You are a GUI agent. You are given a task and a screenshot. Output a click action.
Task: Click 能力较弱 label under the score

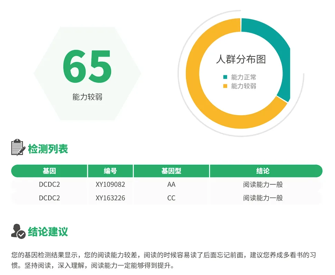tap(87, 97)
